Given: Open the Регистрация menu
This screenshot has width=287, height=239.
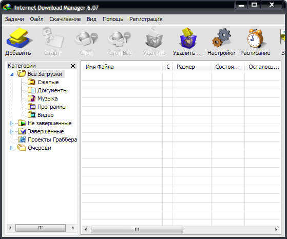Looking at the screenshot, I should [146, 19].
